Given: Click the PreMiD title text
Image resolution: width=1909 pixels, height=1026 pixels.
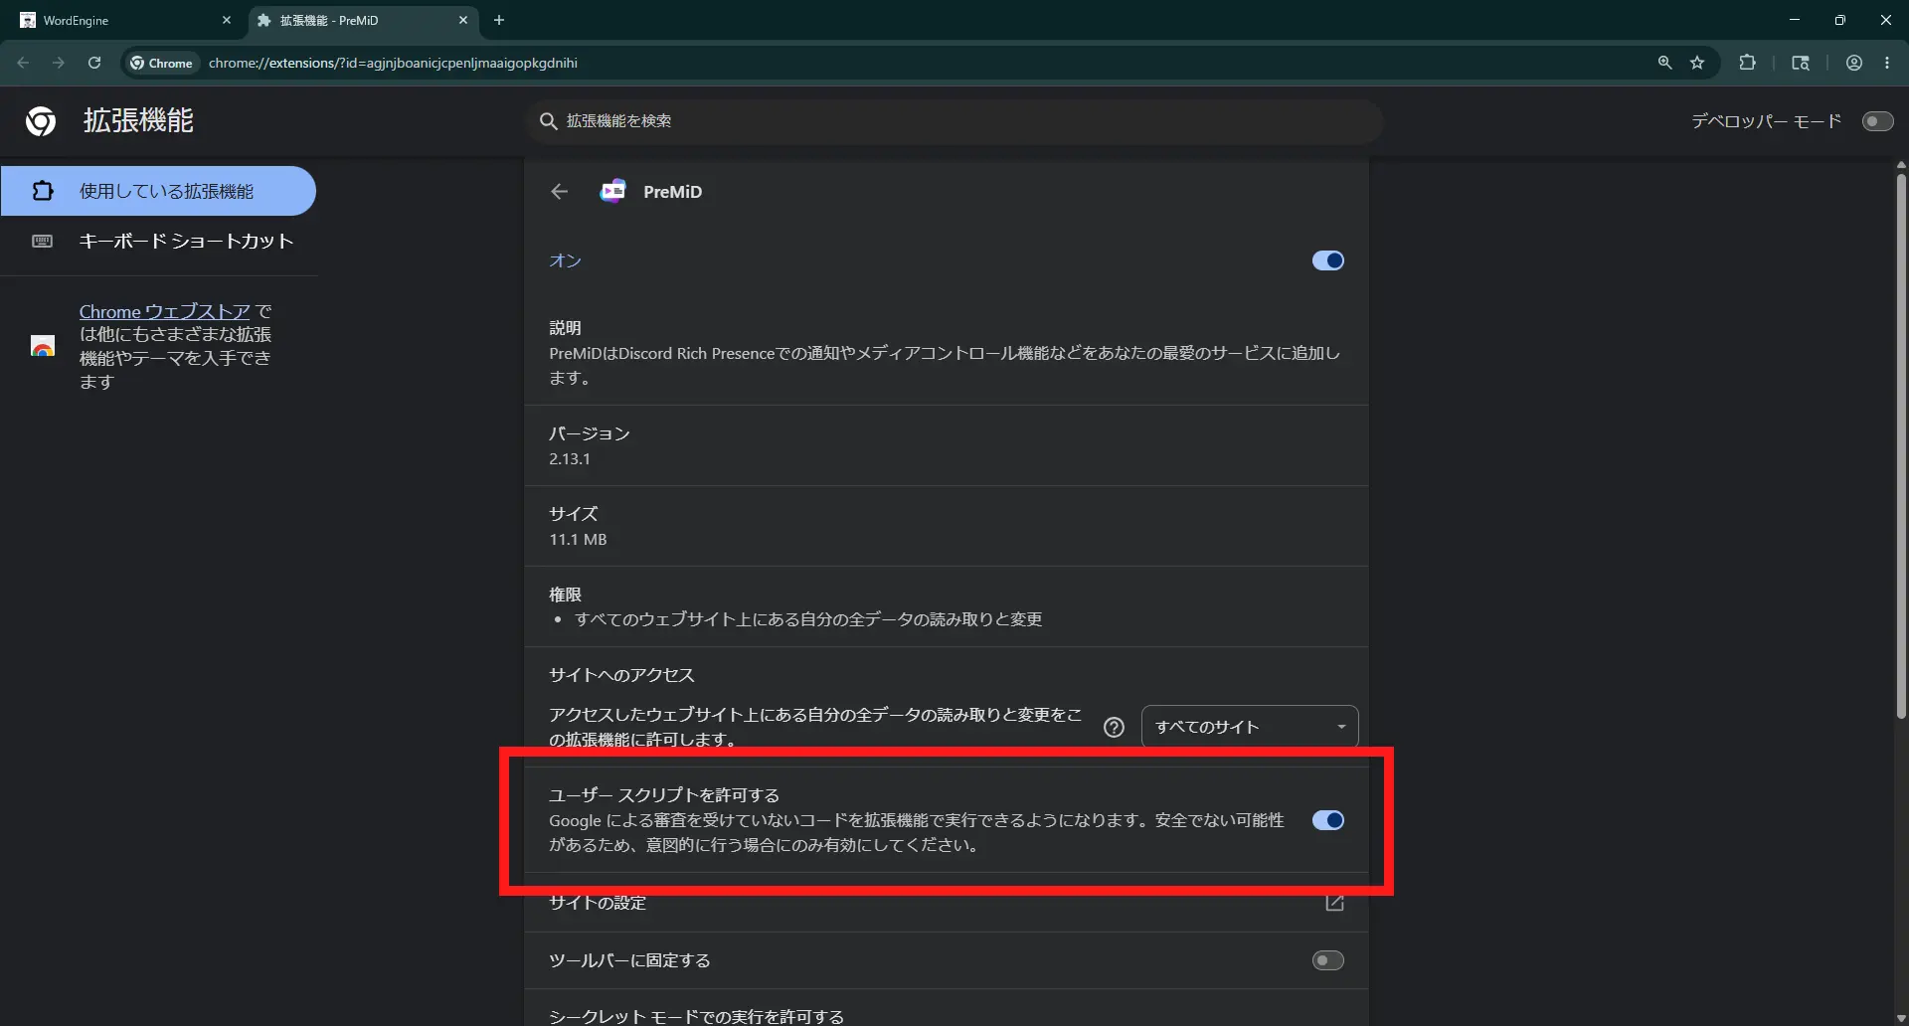Looking at the screenshot, I should (x=672, y=192).
